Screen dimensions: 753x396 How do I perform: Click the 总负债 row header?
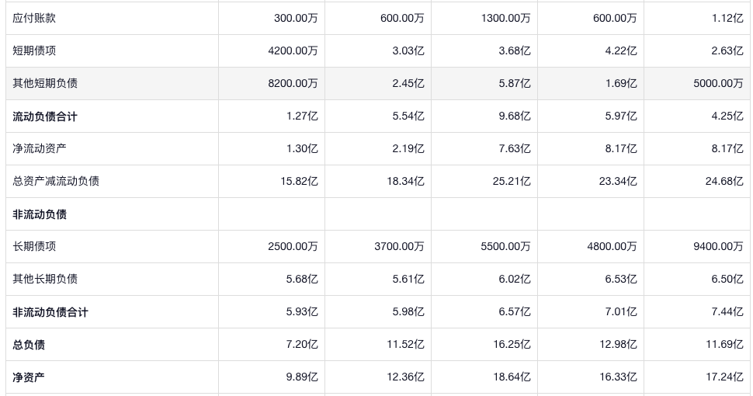pyautogui.click(x=29, y=345)
